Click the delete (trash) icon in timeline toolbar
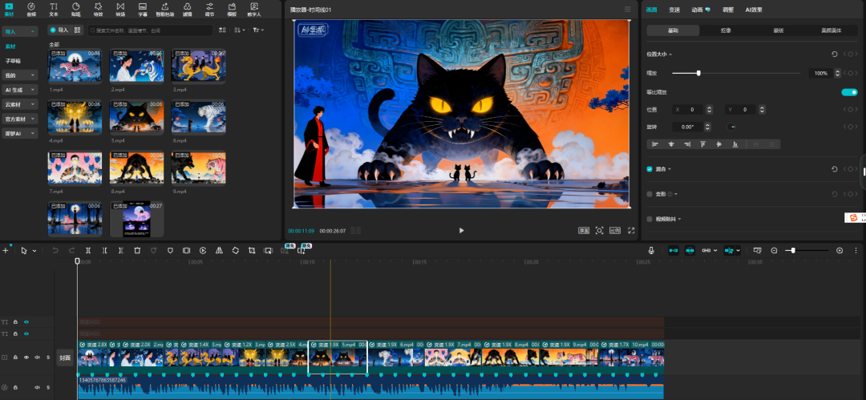Image resolution: width=866 pixels, height=400 pixels. [x=137, y=250]
